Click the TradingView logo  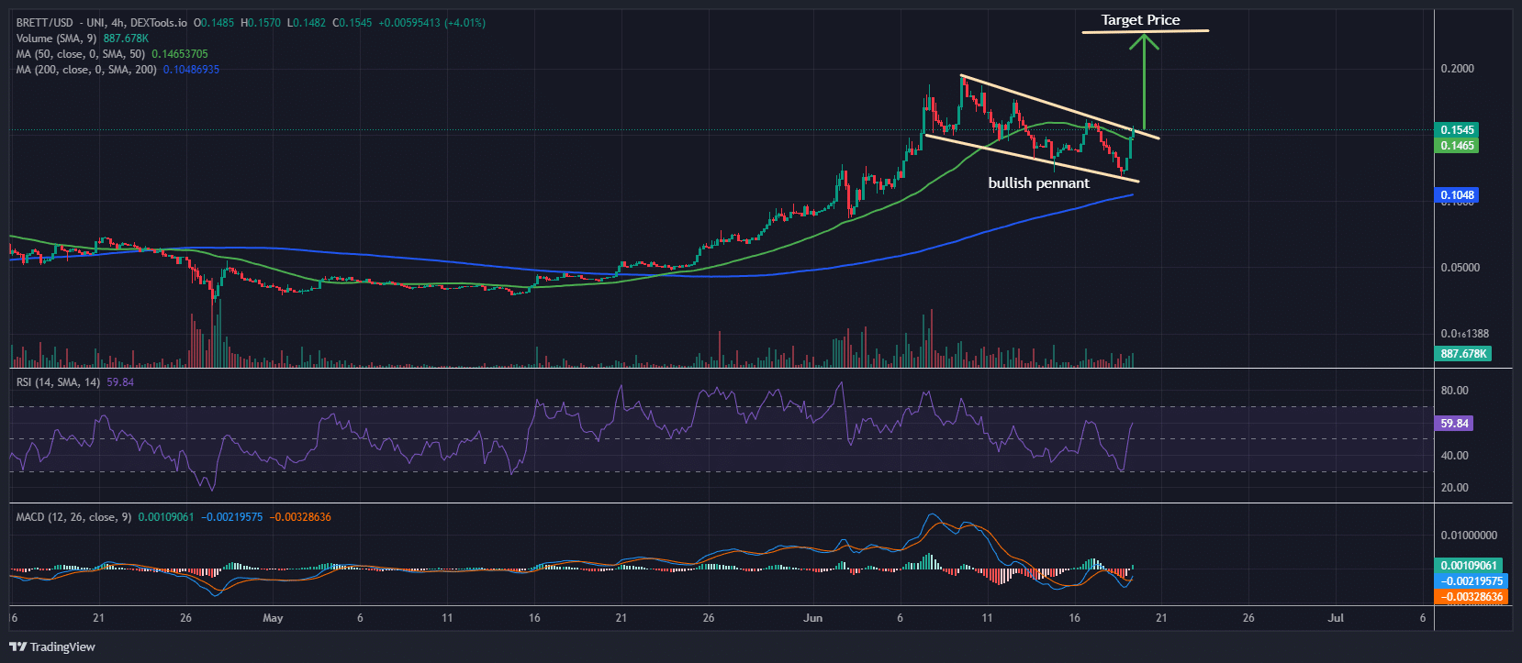point(52,646)
